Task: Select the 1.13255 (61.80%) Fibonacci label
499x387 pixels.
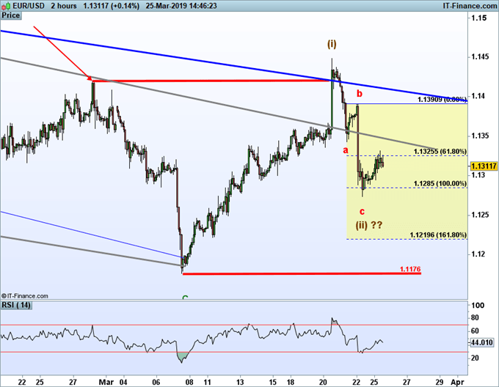Action: pos(440,152)
